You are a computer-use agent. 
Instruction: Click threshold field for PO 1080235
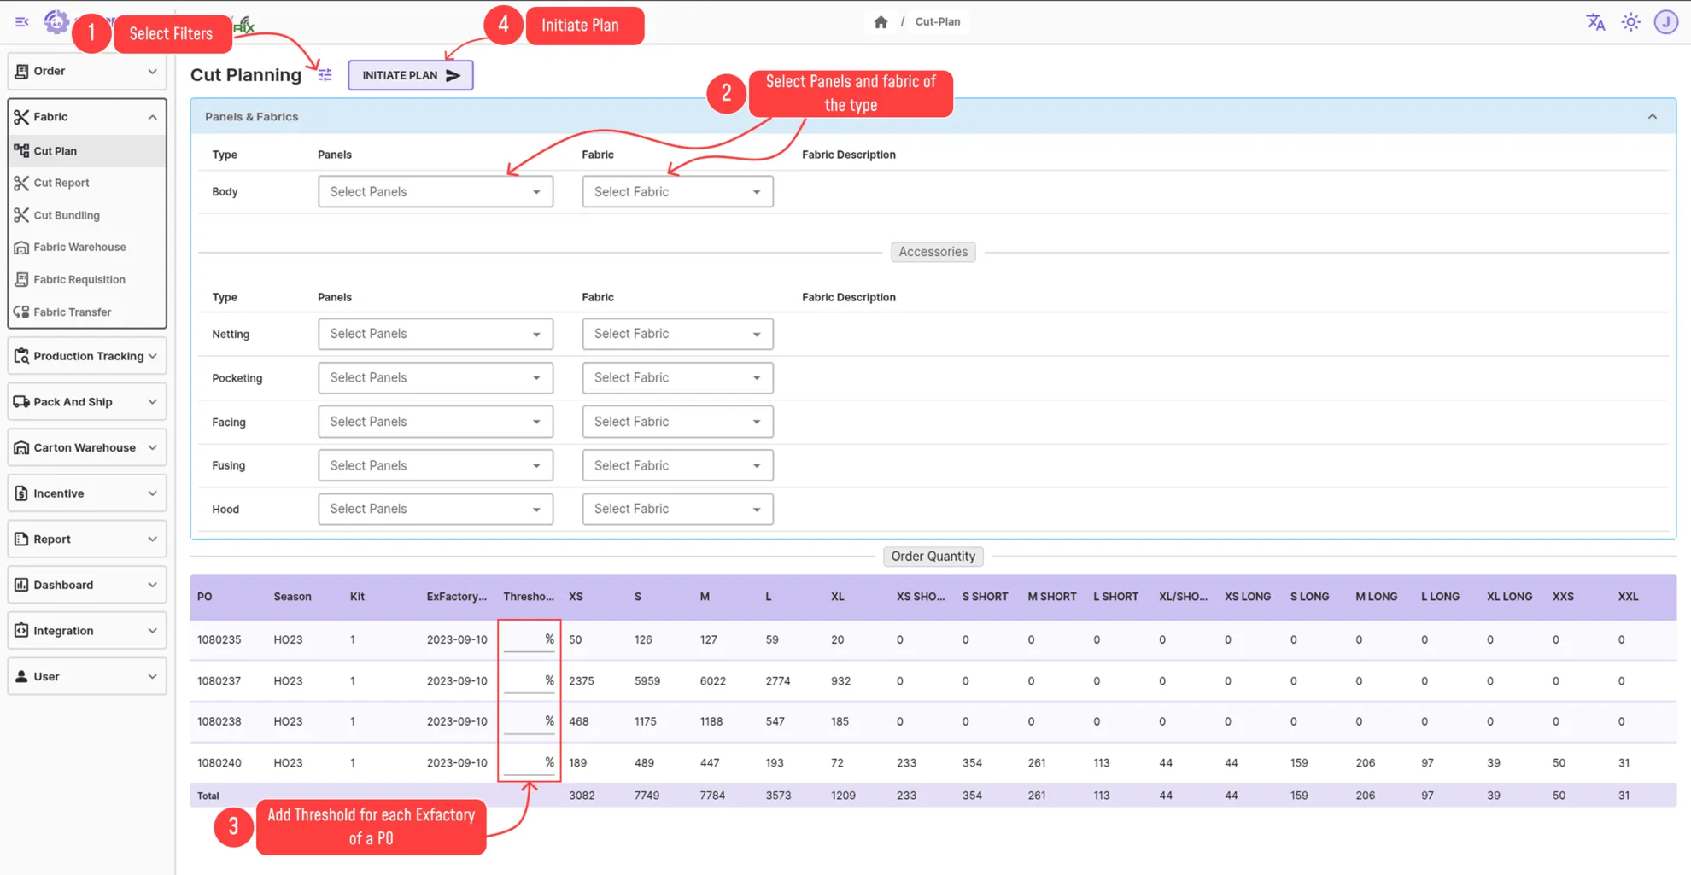[x=524, y=639]
